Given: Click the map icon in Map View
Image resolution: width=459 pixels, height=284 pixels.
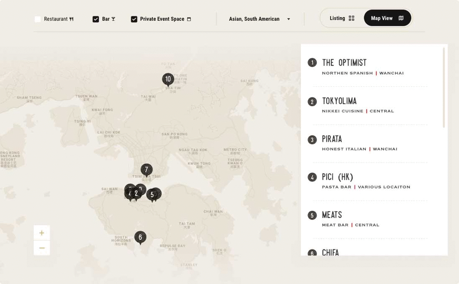Looking at the screenshot, I should tap(401, 18).
